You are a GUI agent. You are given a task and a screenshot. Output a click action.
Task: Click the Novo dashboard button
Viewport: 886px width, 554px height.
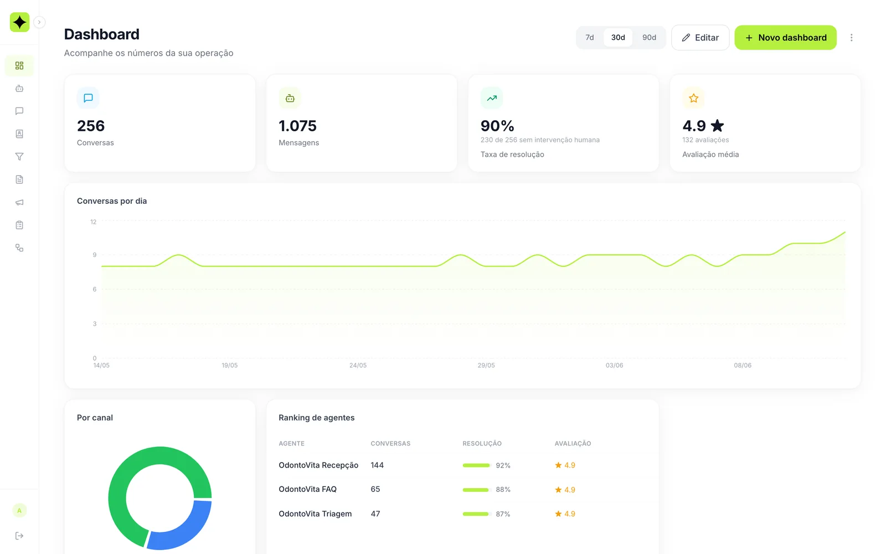tap(785, 38)
